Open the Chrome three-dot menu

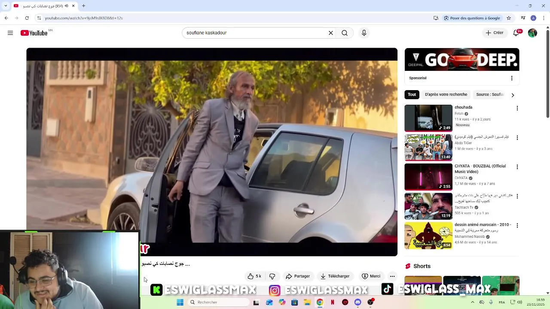544,18
